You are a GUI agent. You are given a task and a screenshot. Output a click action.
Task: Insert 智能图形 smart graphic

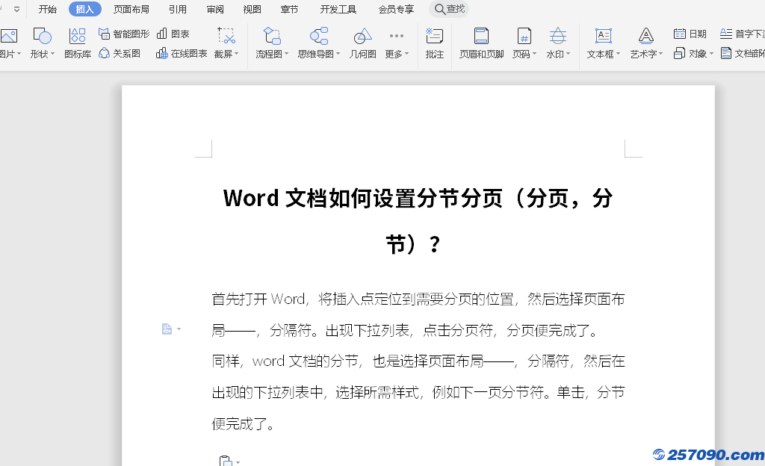124,34
